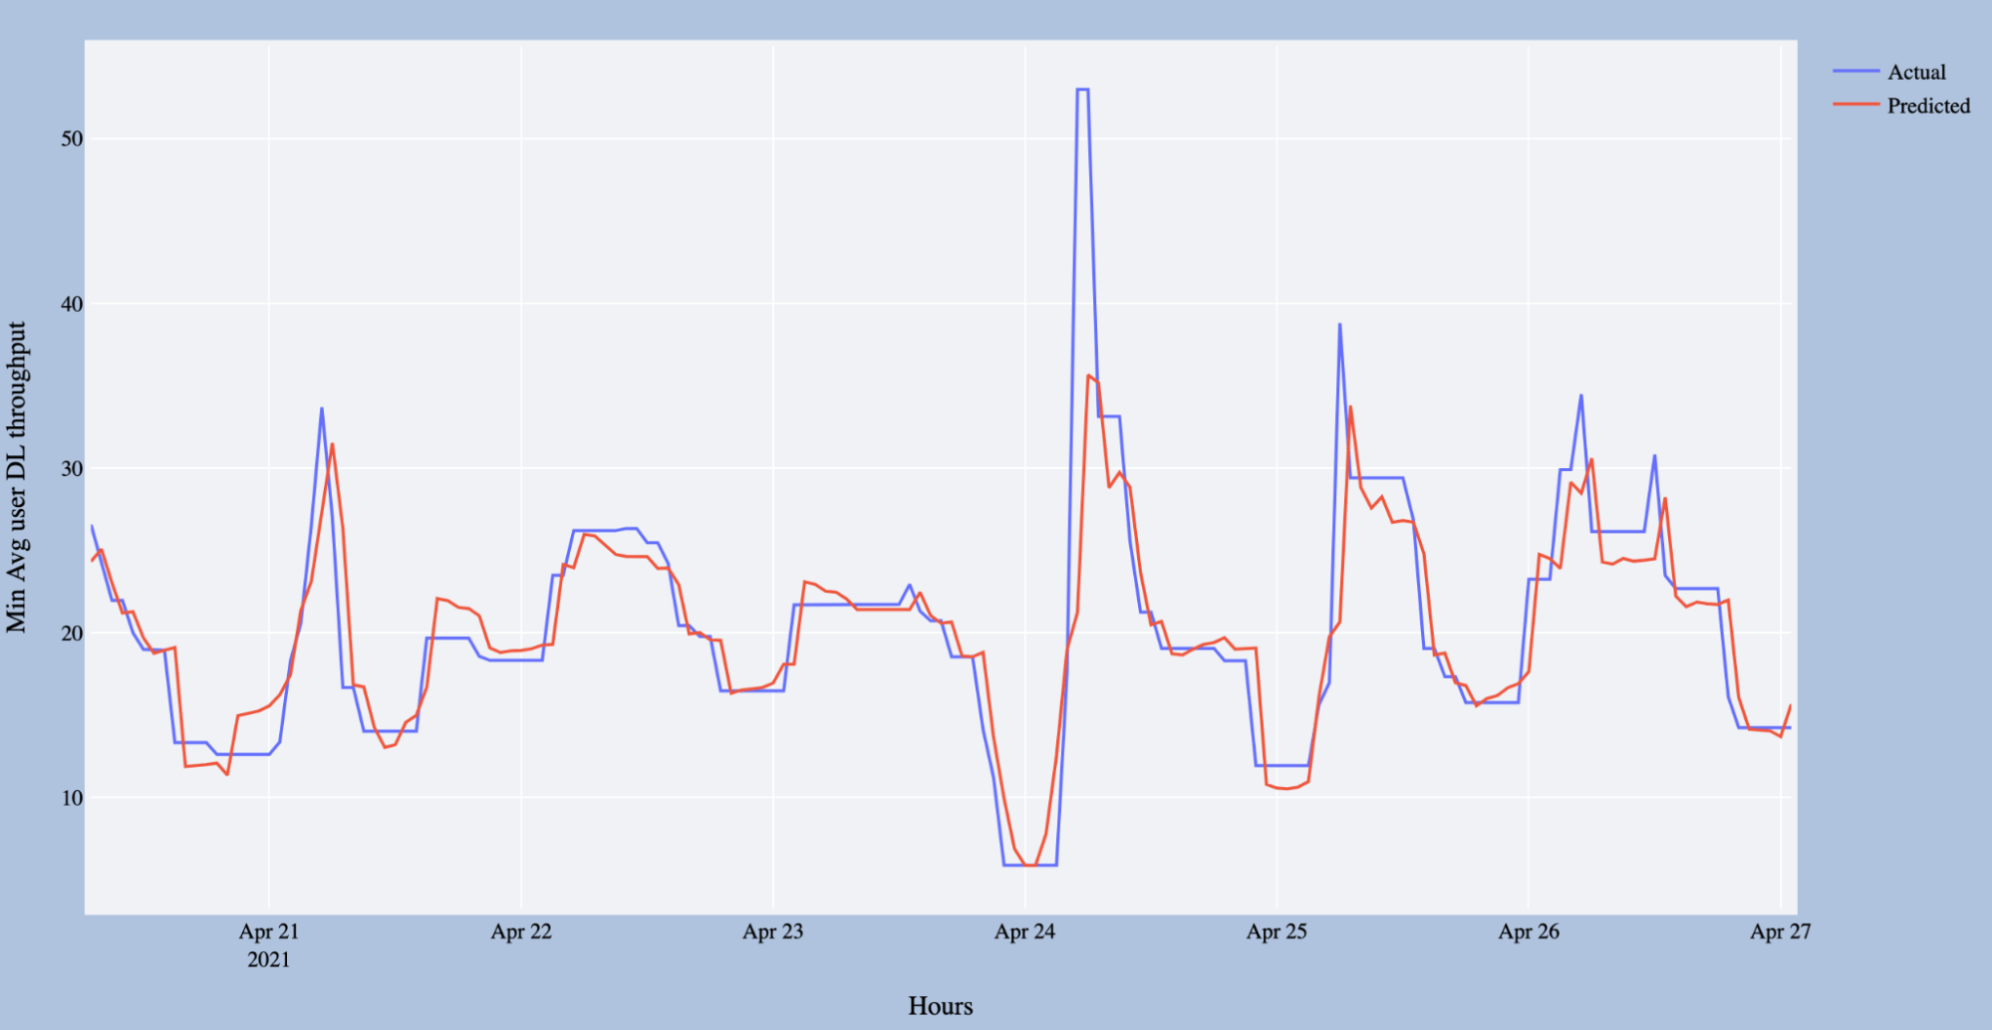Click the Apr 24 x-axis tick label
The image size is (1992, 1030).
(x=1025, y=931)
